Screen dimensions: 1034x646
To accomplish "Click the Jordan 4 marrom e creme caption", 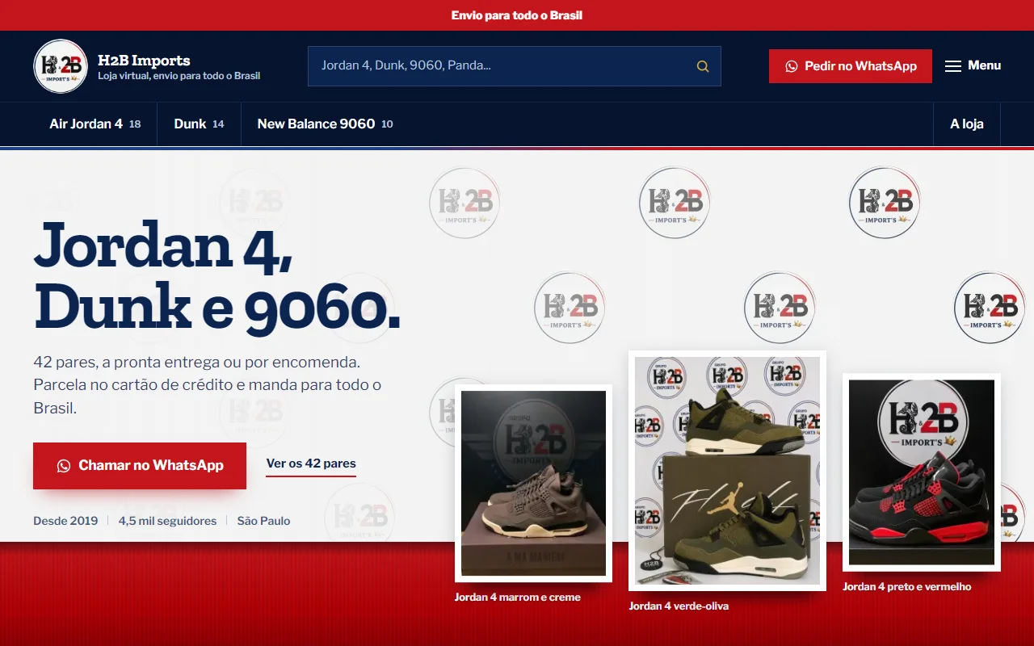I will click(x=518, y=598).
